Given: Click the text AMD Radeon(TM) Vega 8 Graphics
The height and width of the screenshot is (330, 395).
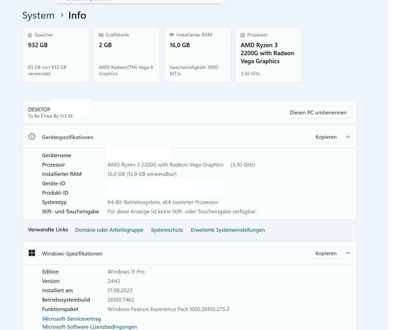Looking at the screenshot, I should tap(126, 70).
